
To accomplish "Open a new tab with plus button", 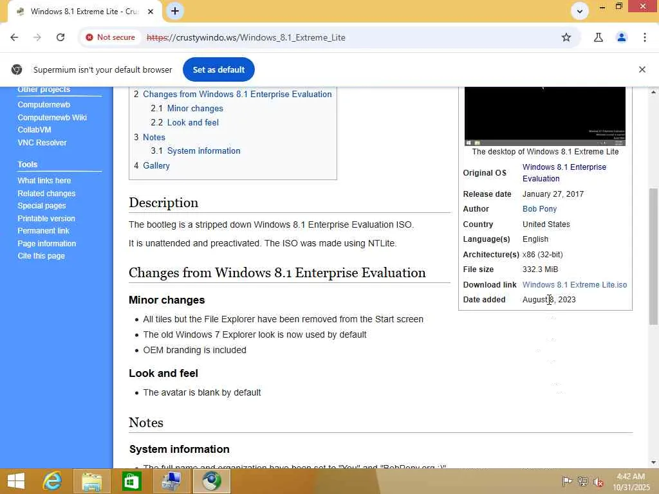I will (175, 11).
